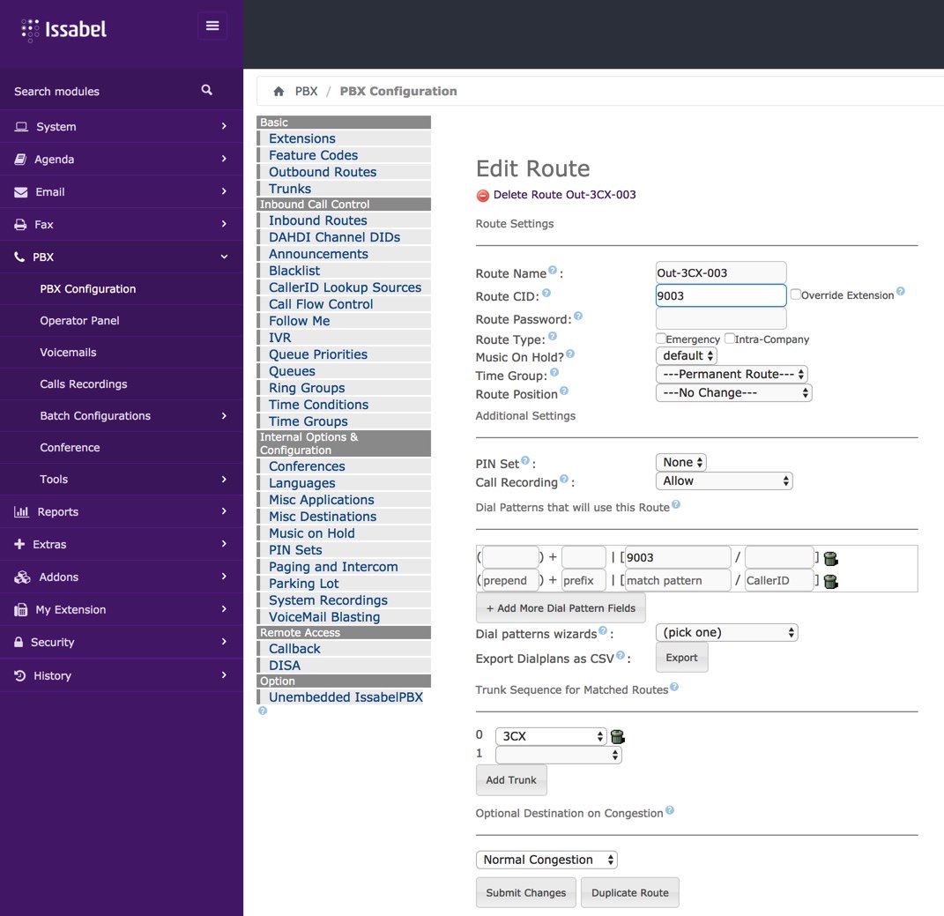
Task: Click the Route Type help icon
Action: [552, 336]
